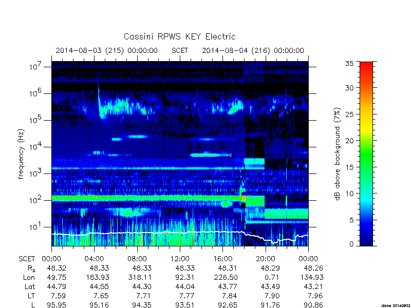411x308 pixels.
Task: Click the red top of the color bar
Action: coord(366,66)
